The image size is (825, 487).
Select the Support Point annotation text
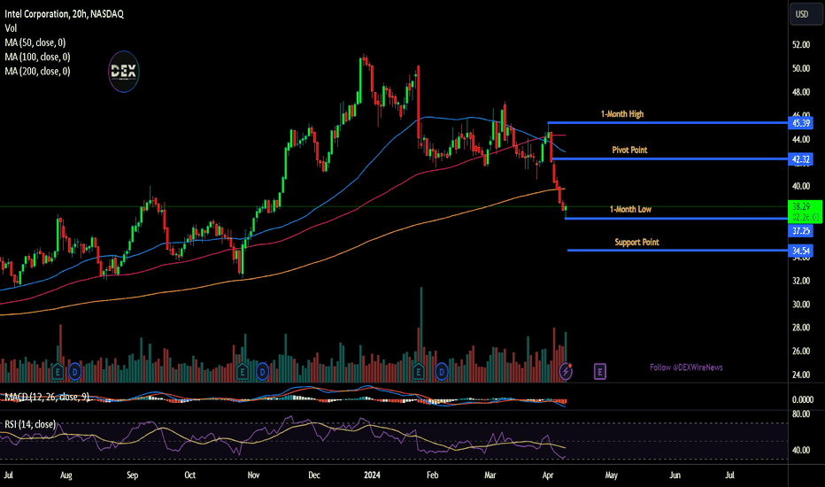coord(636,243)
